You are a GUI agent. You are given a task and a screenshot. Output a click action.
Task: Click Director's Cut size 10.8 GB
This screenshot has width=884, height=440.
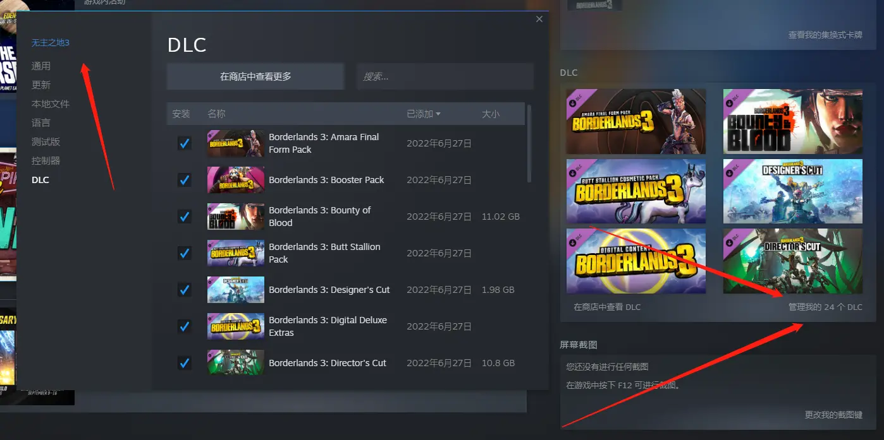[x=498, y=363]
